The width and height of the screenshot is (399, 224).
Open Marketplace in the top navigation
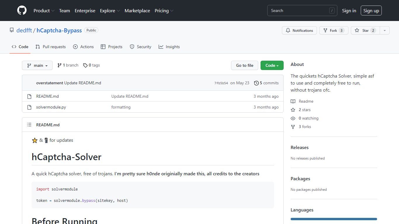point(137,10)
